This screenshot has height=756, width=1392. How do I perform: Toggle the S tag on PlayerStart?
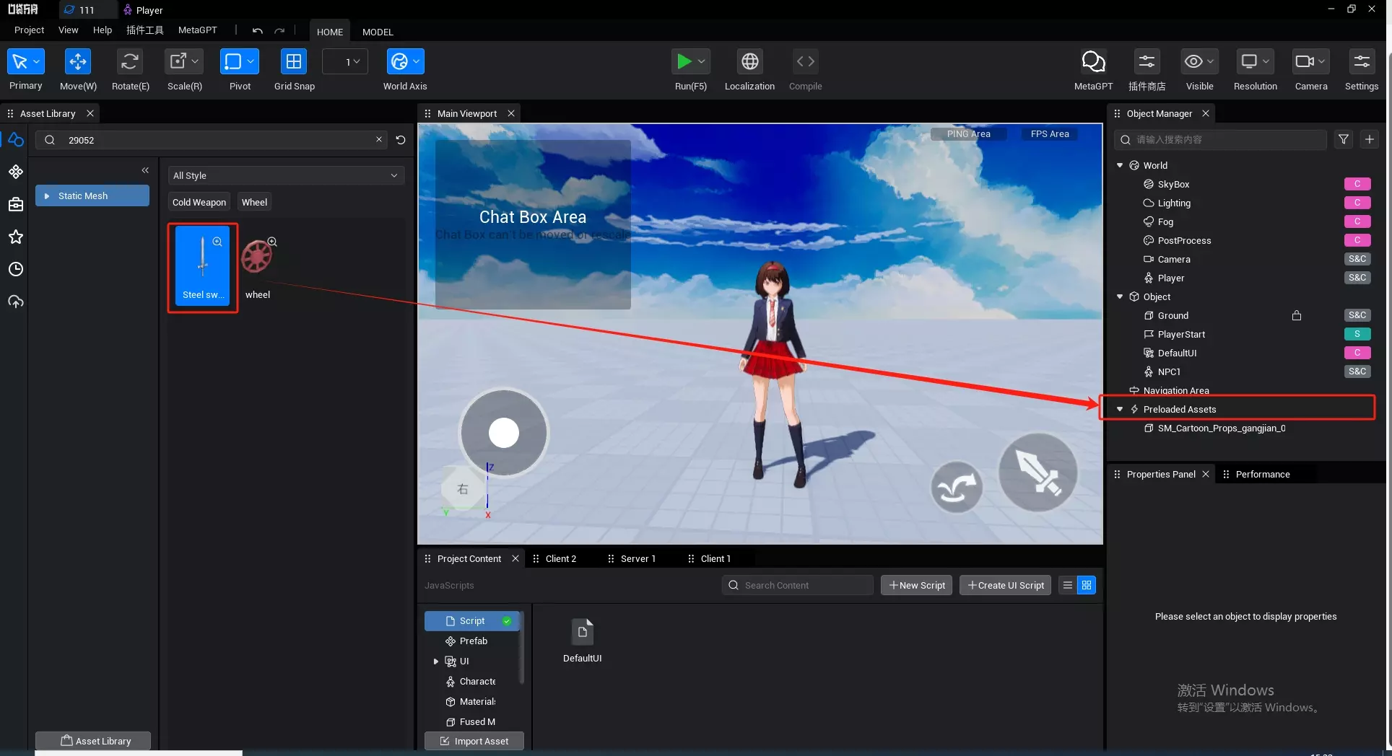click(x=1357, y=334)
